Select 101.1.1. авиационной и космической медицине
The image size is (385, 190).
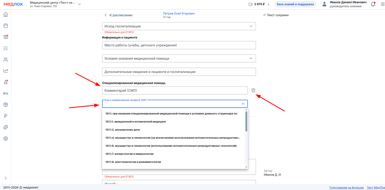[173, 121]
